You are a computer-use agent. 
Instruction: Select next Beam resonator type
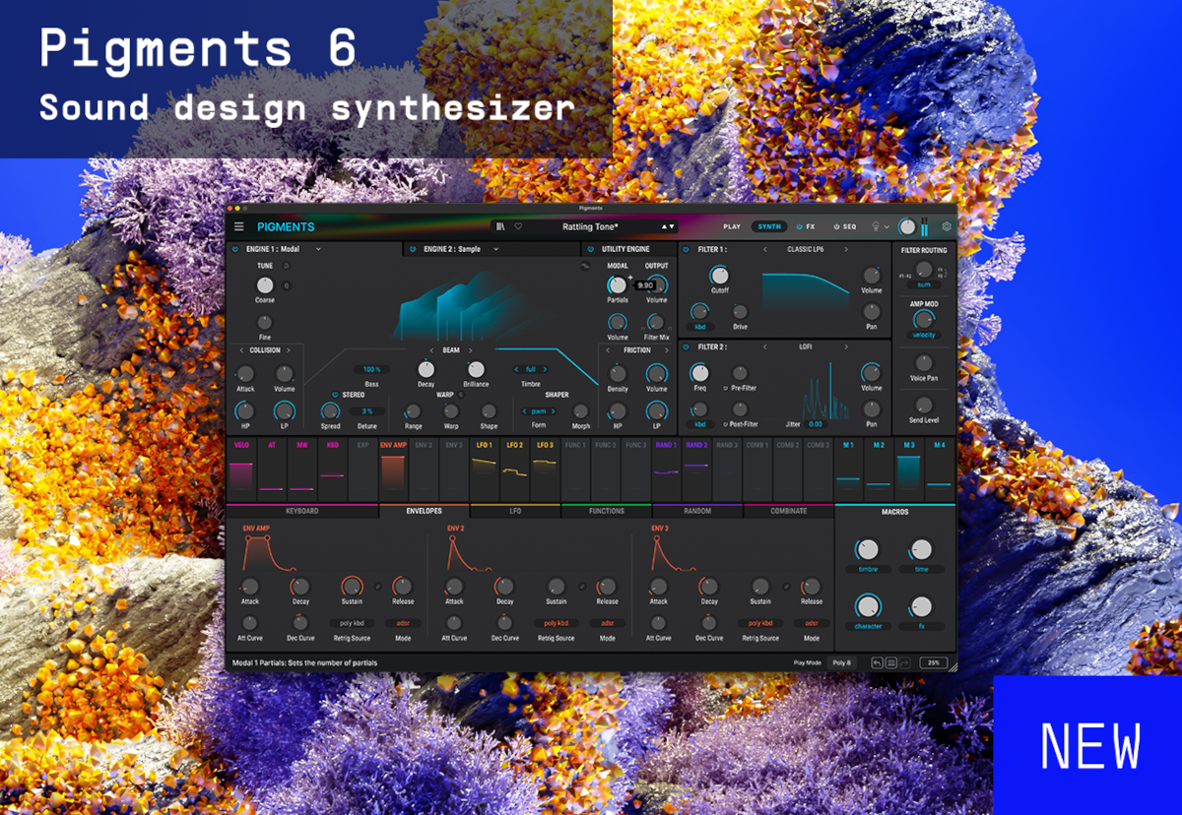click(x=471, y=349)
